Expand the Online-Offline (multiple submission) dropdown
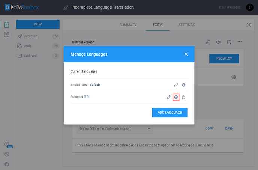 coord(115,129)
